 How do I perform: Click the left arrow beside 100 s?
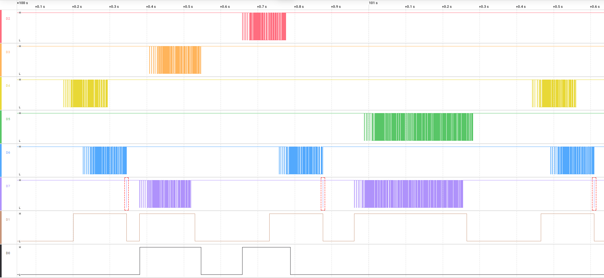(x=18, y=3)
